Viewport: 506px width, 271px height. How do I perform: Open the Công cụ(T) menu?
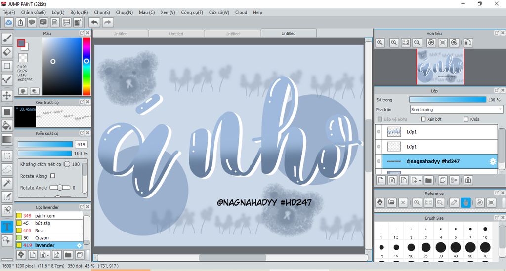(192, 12)
